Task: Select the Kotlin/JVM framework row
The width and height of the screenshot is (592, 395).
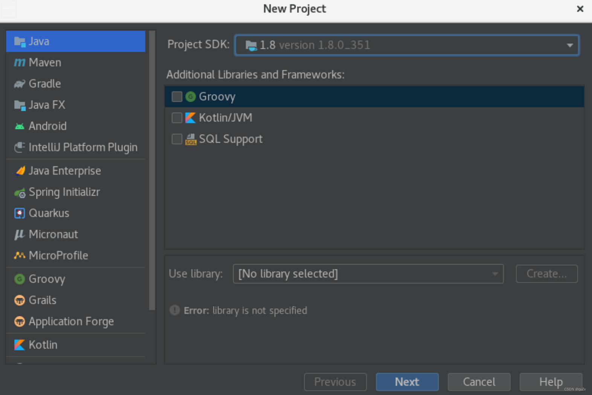Action: point(374,118)
